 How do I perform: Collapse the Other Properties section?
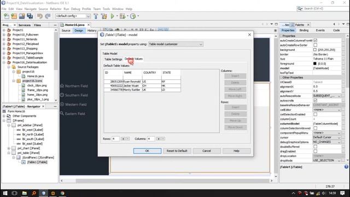(x=281, y=78)
